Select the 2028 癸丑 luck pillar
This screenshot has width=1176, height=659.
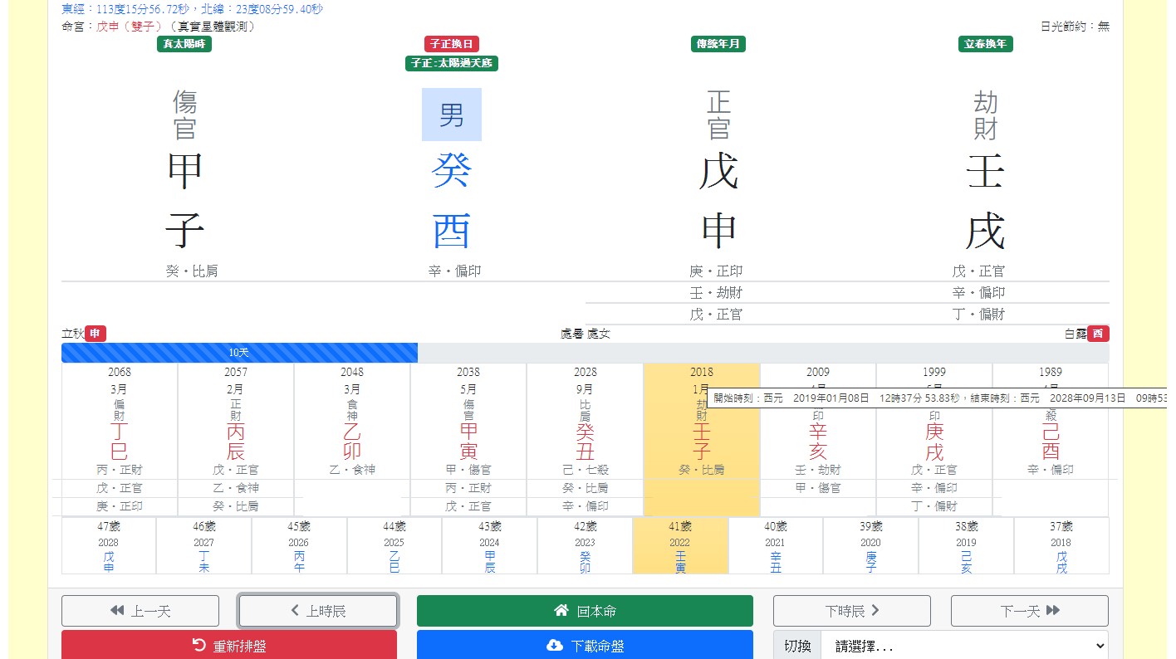586,440
